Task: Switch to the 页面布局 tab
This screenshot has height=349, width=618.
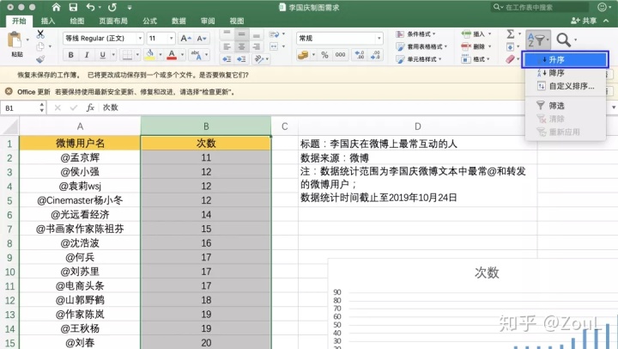Action: click(113, 21)
